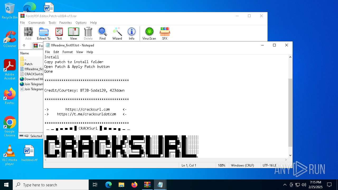Click the Add icon in WinRAR toolbar

tap(28, 34)
